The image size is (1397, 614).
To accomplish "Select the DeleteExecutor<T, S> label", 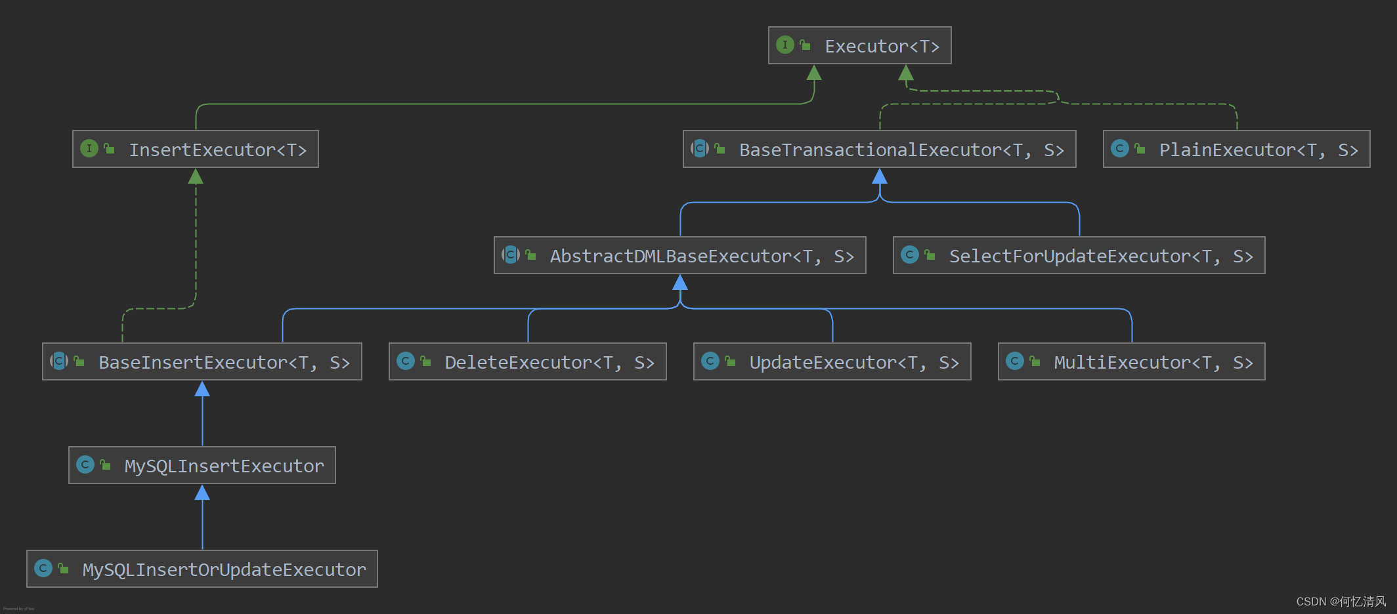I will [x=549, y=363].
